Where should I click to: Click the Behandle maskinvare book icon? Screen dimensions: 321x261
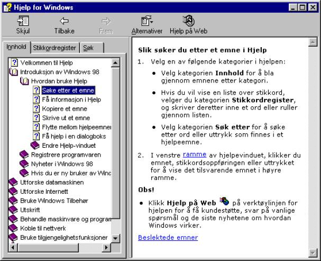pyautogui.click(x=13, y=219)
